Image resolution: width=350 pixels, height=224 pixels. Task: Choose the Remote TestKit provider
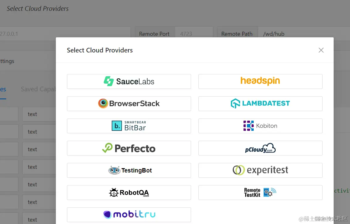pos(260,193)
